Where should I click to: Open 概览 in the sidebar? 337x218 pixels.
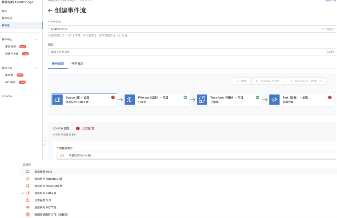coord(4,11)
